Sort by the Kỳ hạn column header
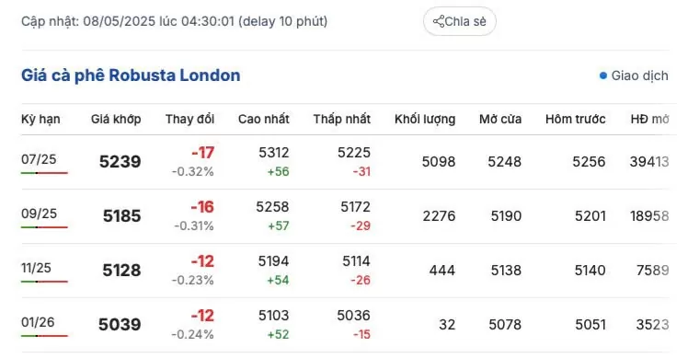Image resolution: width=688 pixels, height=358 pixels. click(40, 119)
